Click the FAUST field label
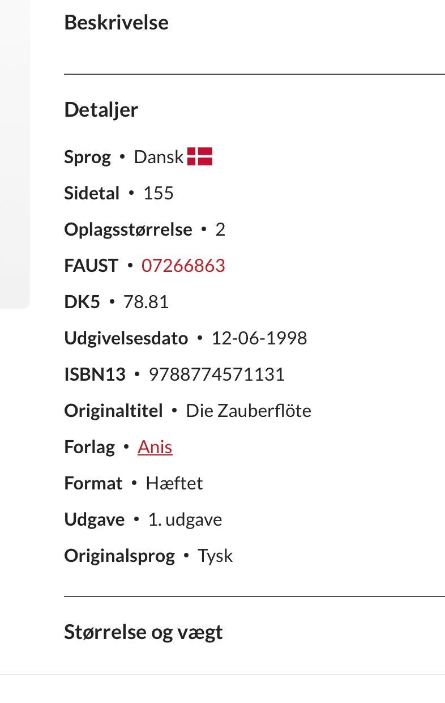The width and height of the screenshot is (445, 703). pos(91,266)
